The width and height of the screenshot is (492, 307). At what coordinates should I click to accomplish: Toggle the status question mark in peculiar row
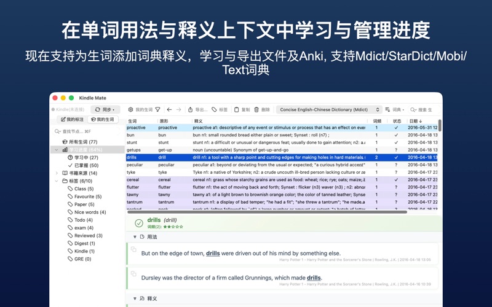[396, 165]
